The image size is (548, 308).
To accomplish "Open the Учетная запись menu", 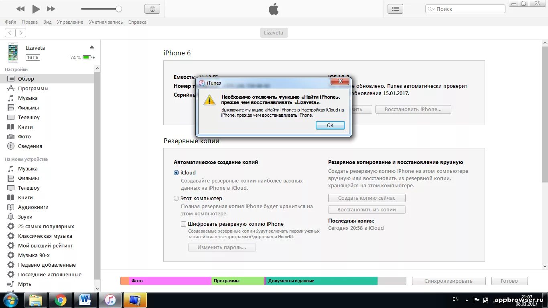I will pyautogui.click(x=106, y=22).
